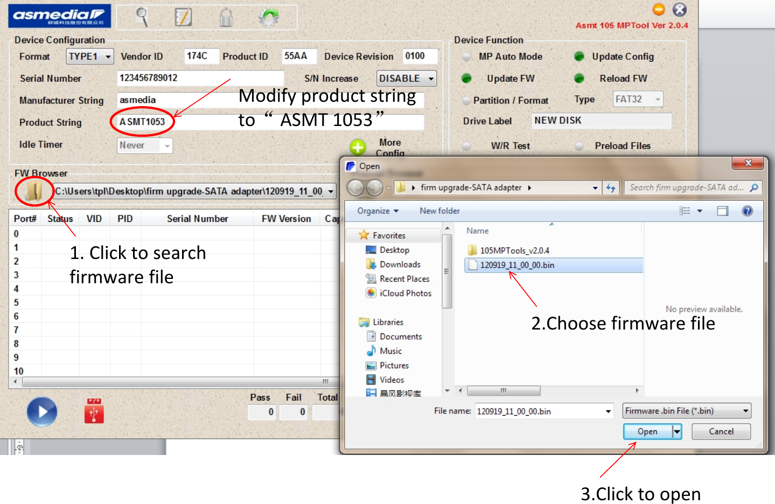Open the Idle Timer Never dropdown
This screenshot has height=504, width=775.
145,145
